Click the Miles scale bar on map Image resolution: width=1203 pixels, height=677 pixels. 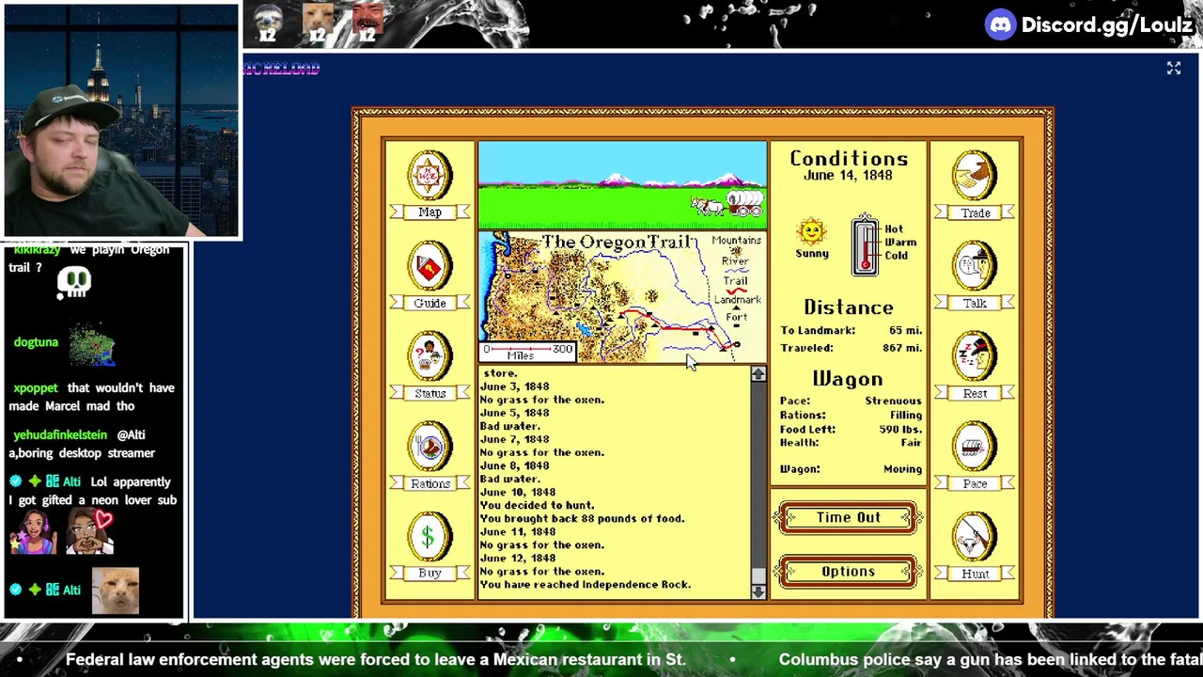[527, 353]
